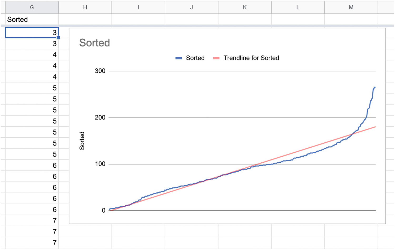The height and width of the screenshot is (250, 395).
Task: Select entire column L via header
Action: tap(298, 7)
